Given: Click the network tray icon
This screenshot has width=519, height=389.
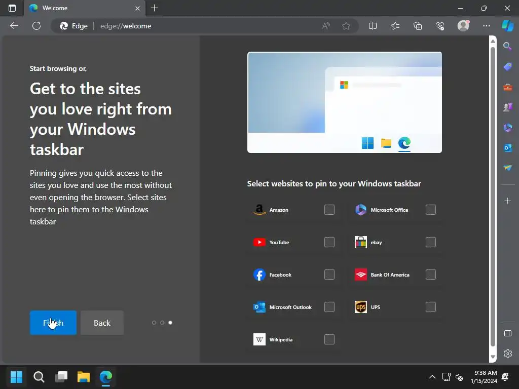Looking at the screenshot, I should 446,377.
